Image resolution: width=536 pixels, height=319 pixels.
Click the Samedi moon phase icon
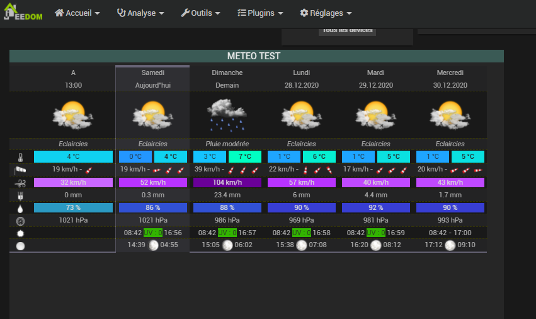[153, 245]
